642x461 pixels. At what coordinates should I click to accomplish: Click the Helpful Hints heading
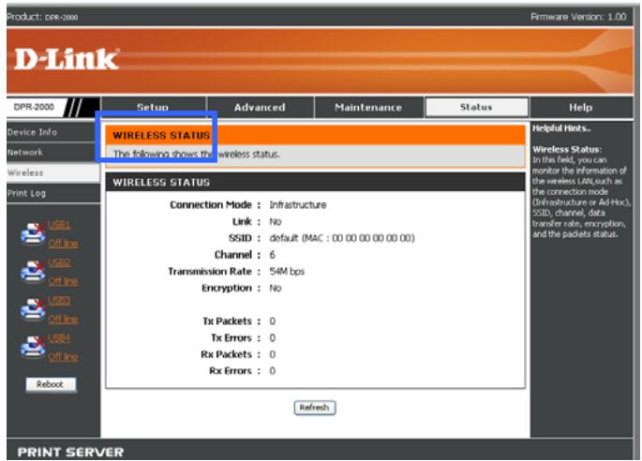561,128
